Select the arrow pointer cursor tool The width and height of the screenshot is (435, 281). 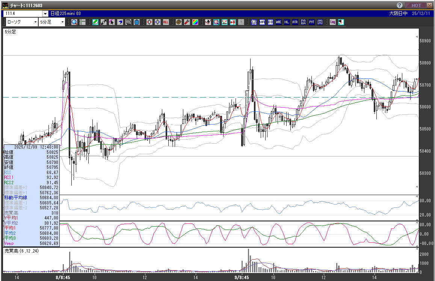click(112, 22)
